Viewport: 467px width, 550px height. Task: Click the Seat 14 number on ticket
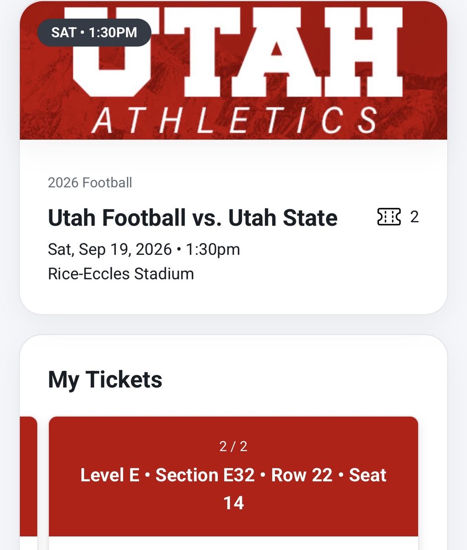click(x=233, y=503)
